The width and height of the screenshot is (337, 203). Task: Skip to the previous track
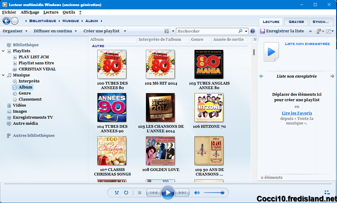[153, 193]
